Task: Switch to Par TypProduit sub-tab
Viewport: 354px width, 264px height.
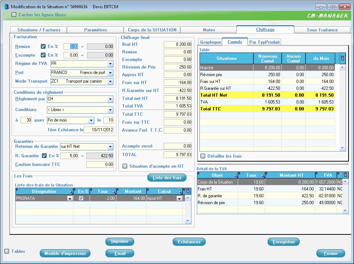Action: [x=264, y=42]
